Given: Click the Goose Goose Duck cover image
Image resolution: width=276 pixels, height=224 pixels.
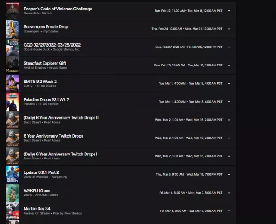Looking at the screenshot, I should [x=12, y=47].
